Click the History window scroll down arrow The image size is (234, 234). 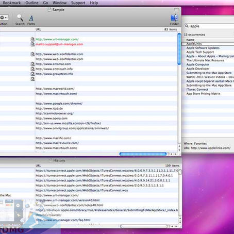[x=180, y=222]
